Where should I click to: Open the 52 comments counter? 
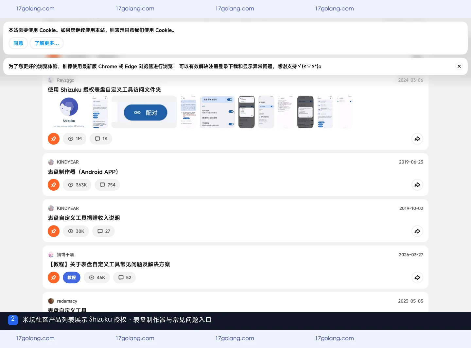pyautogui.click(x=125, y=277)
